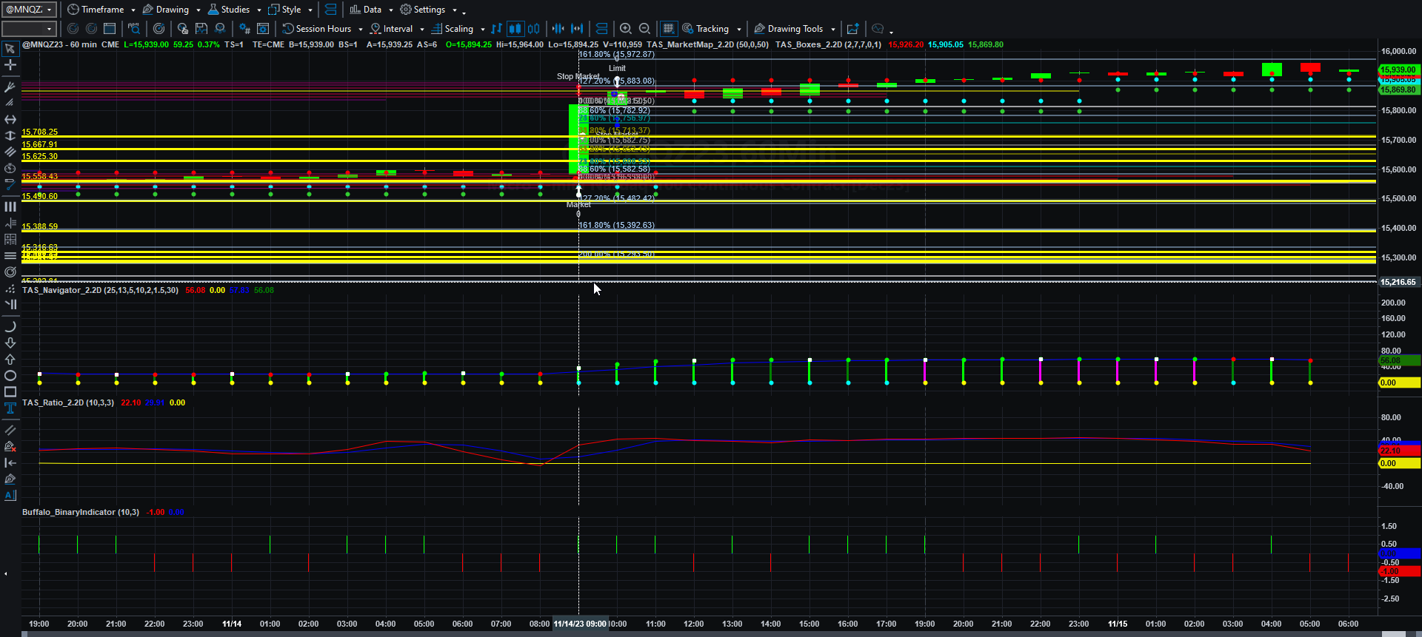Click the Tracking button
The height and width of the screenshot is (637, 1422).
click(x=706, y=29)
